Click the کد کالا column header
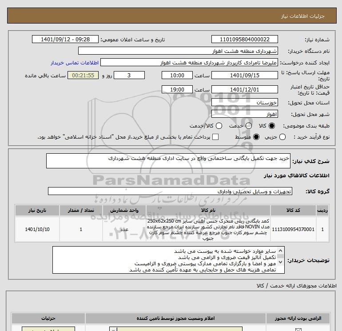Screen dimensions: 342x331 click(293, 210)
